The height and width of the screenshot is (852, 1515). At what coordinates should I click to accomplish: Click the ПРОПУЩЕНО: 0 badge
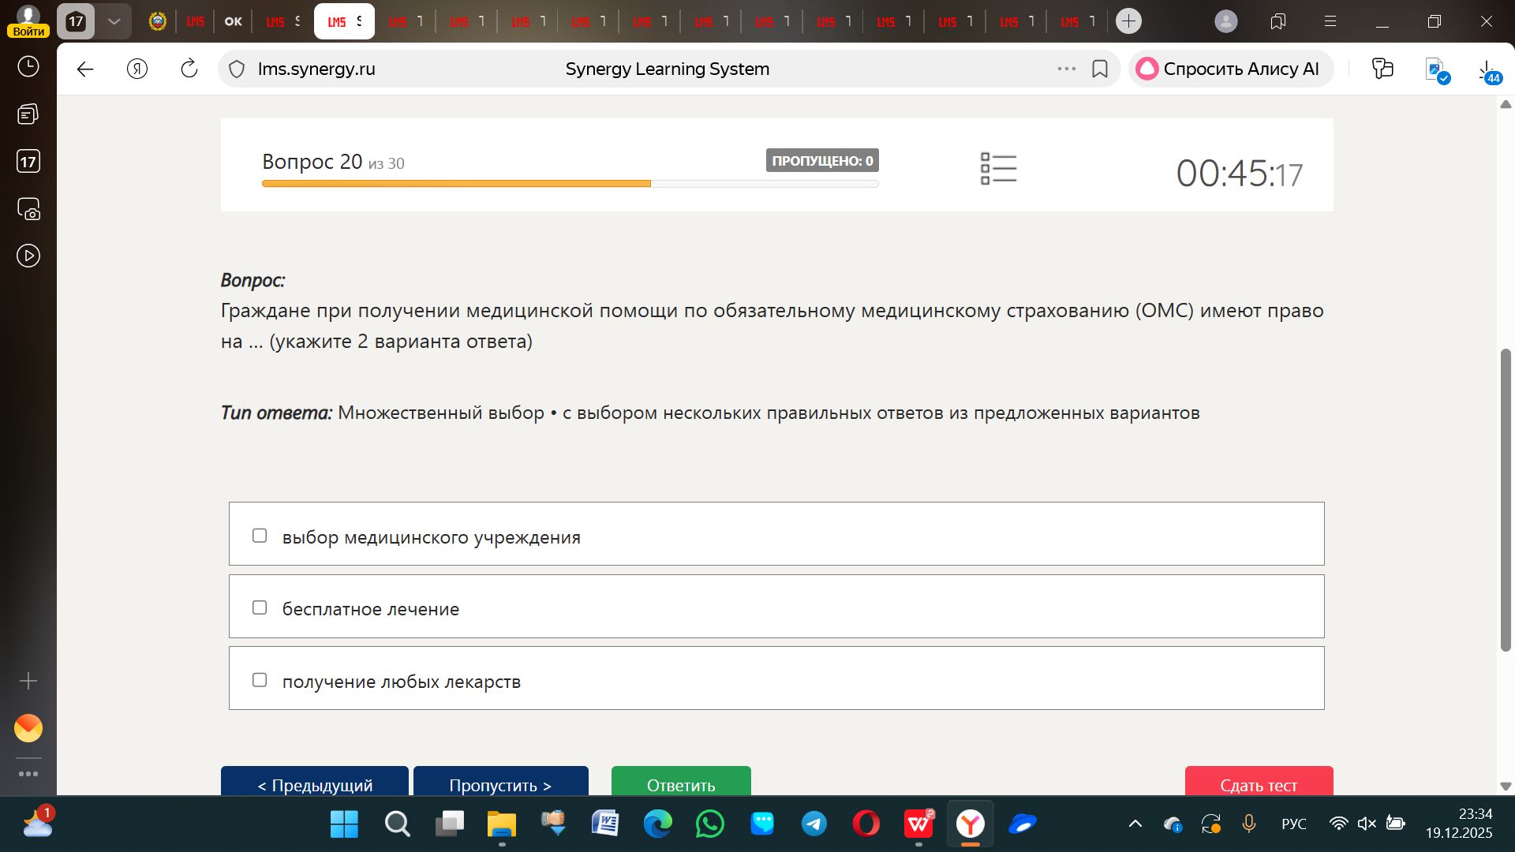822,160
